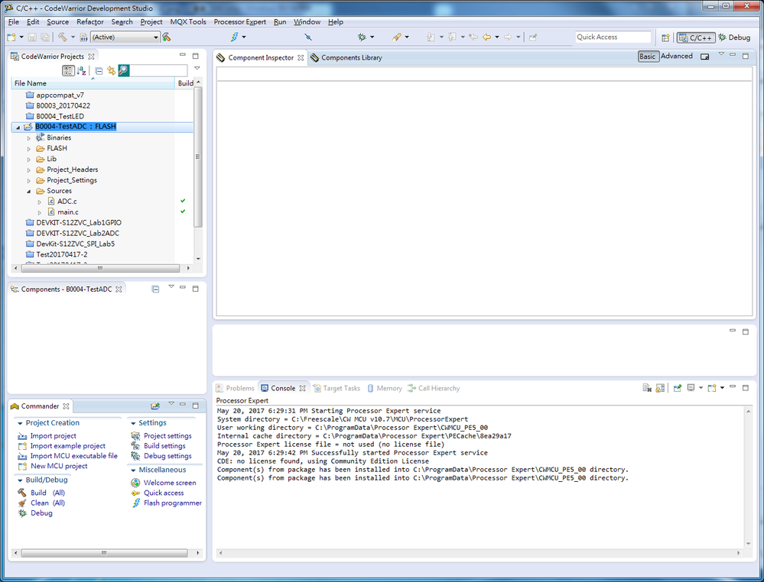Click the Projects panel filter text field
Image resolution: width=764 pixels, height=582 pixels.
click(x=158, y=70)
